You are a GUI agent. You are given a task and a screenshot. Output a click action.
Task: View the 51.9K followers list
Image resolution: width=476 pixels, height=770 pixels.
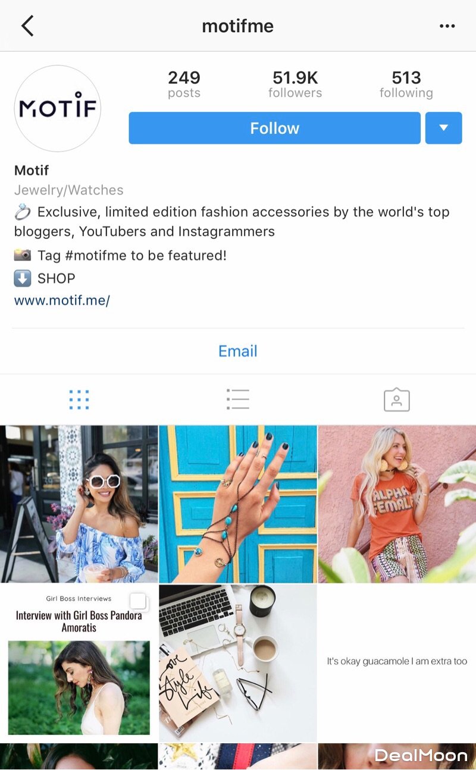click(x=295, y=84)
